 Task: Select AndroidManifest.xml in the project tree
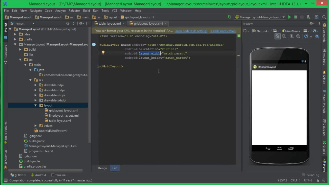pyautogui.click(x=53, y=131)
